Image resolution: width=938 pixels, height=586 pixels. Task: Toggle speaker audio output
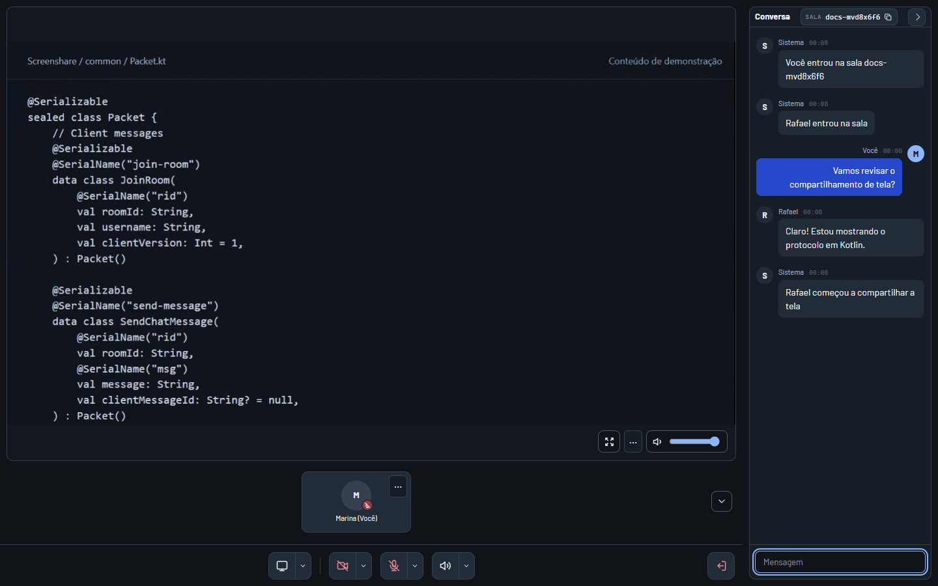click(446, 566)
